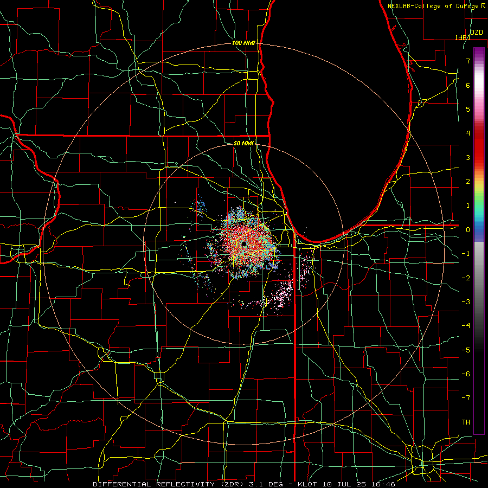Image resolution: width=488 pixels, height=488 pixels.
Task: Click the 3 tick label on the scale
Action: pyautogui.click(x=468, y=157)
